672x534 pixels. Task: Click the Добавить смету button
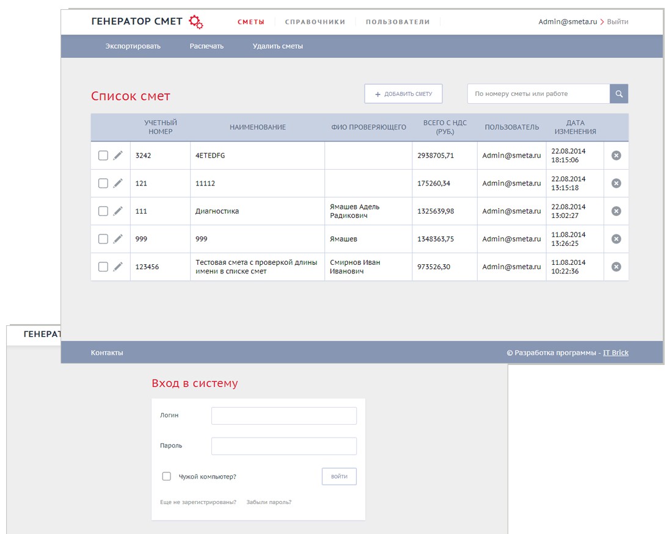pos(403,94)
